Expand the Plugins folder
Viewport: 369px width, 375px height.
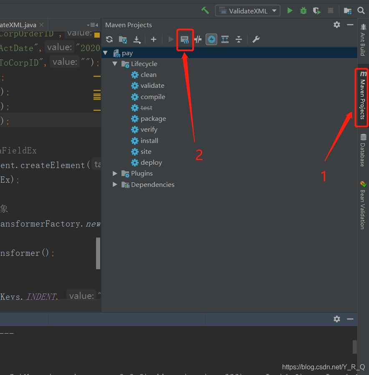click(115, 173)
